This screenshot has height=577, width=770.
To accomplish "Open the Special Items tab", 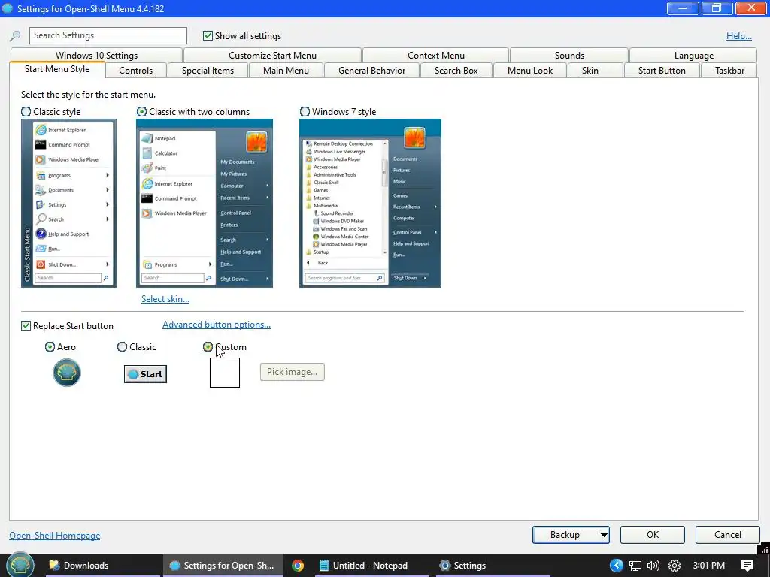I will pyautogui.click(x=208, y=71).
